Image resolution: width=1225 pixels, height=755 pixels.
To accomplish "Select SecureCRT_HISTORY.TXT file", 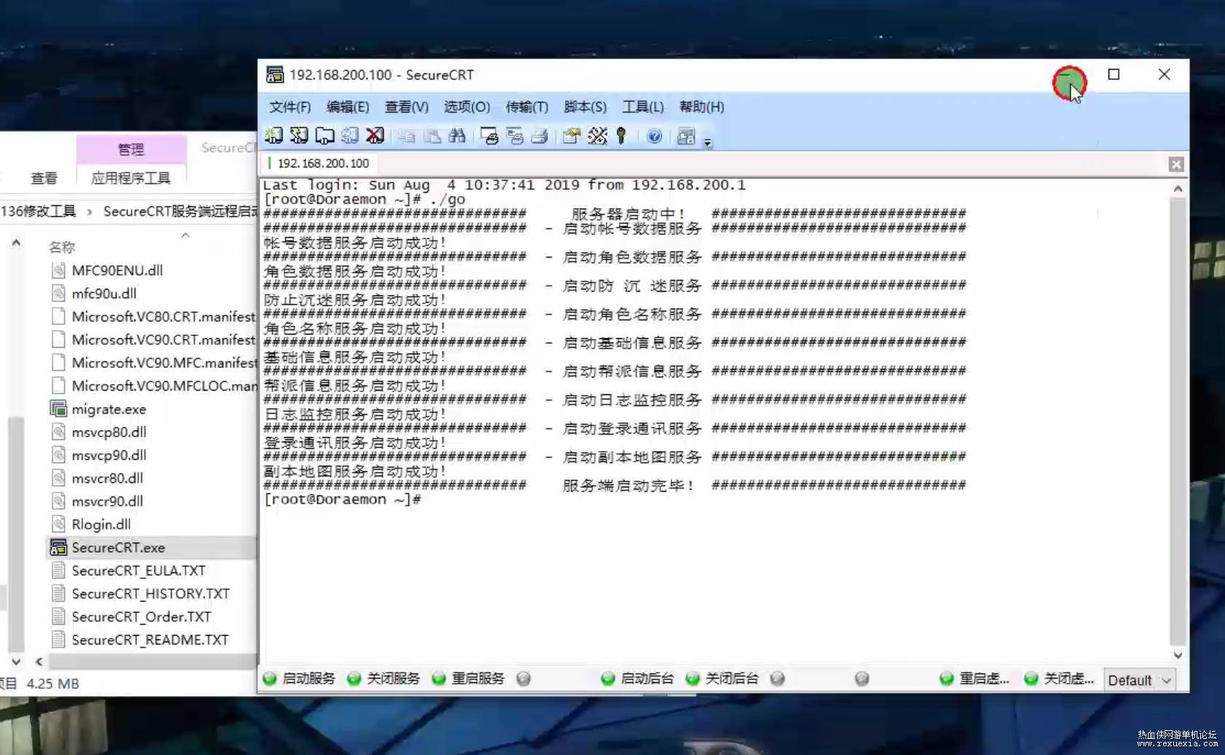I will pyautogui.click(x=140, y=594).
